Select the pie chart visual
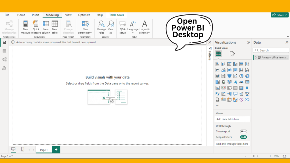This screenshot has width=290, height=163. tap(241, 76)
